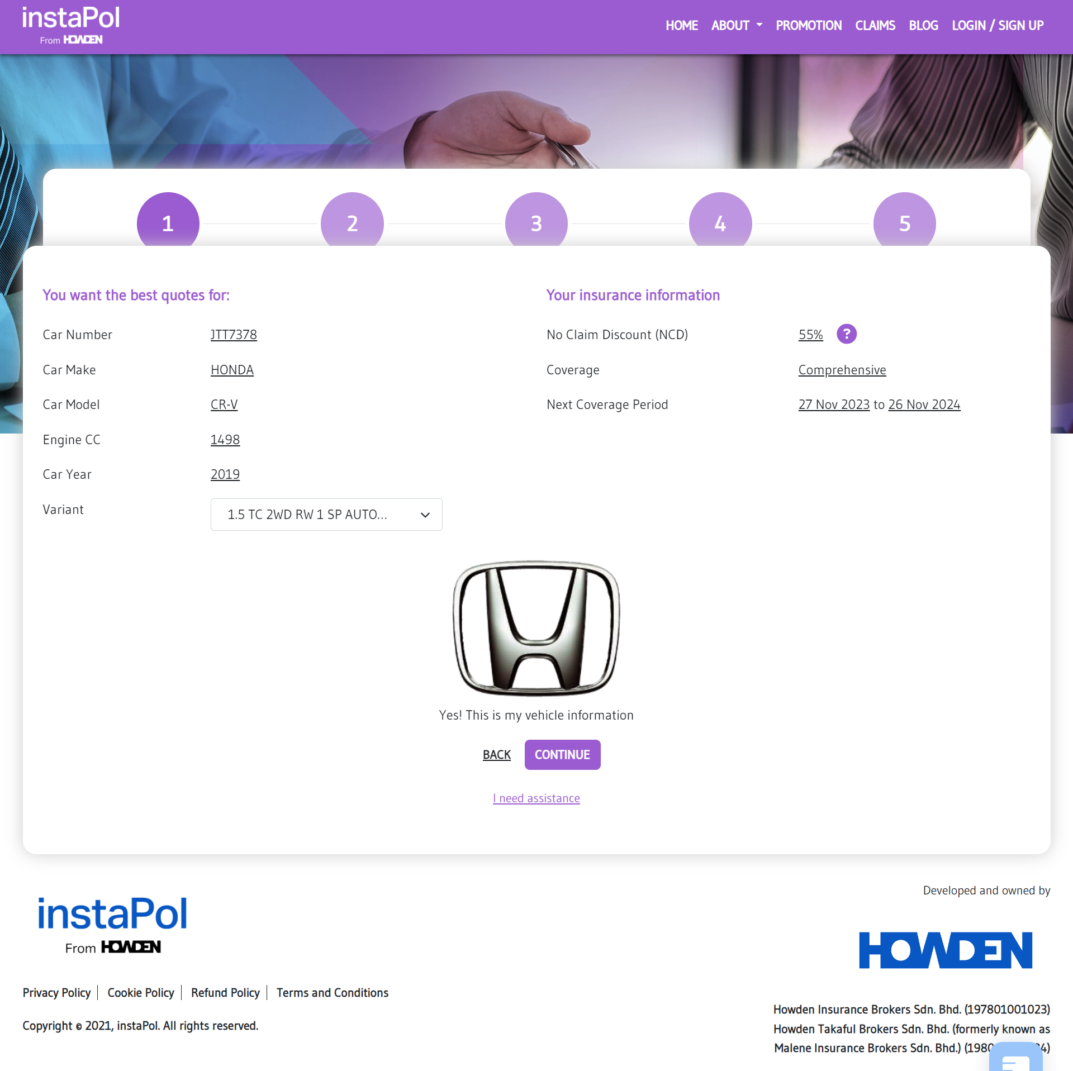Open the Terms and Conditions page
Image resolution: width=1073 pixels, height=1071 pixels.
(332, 992)
